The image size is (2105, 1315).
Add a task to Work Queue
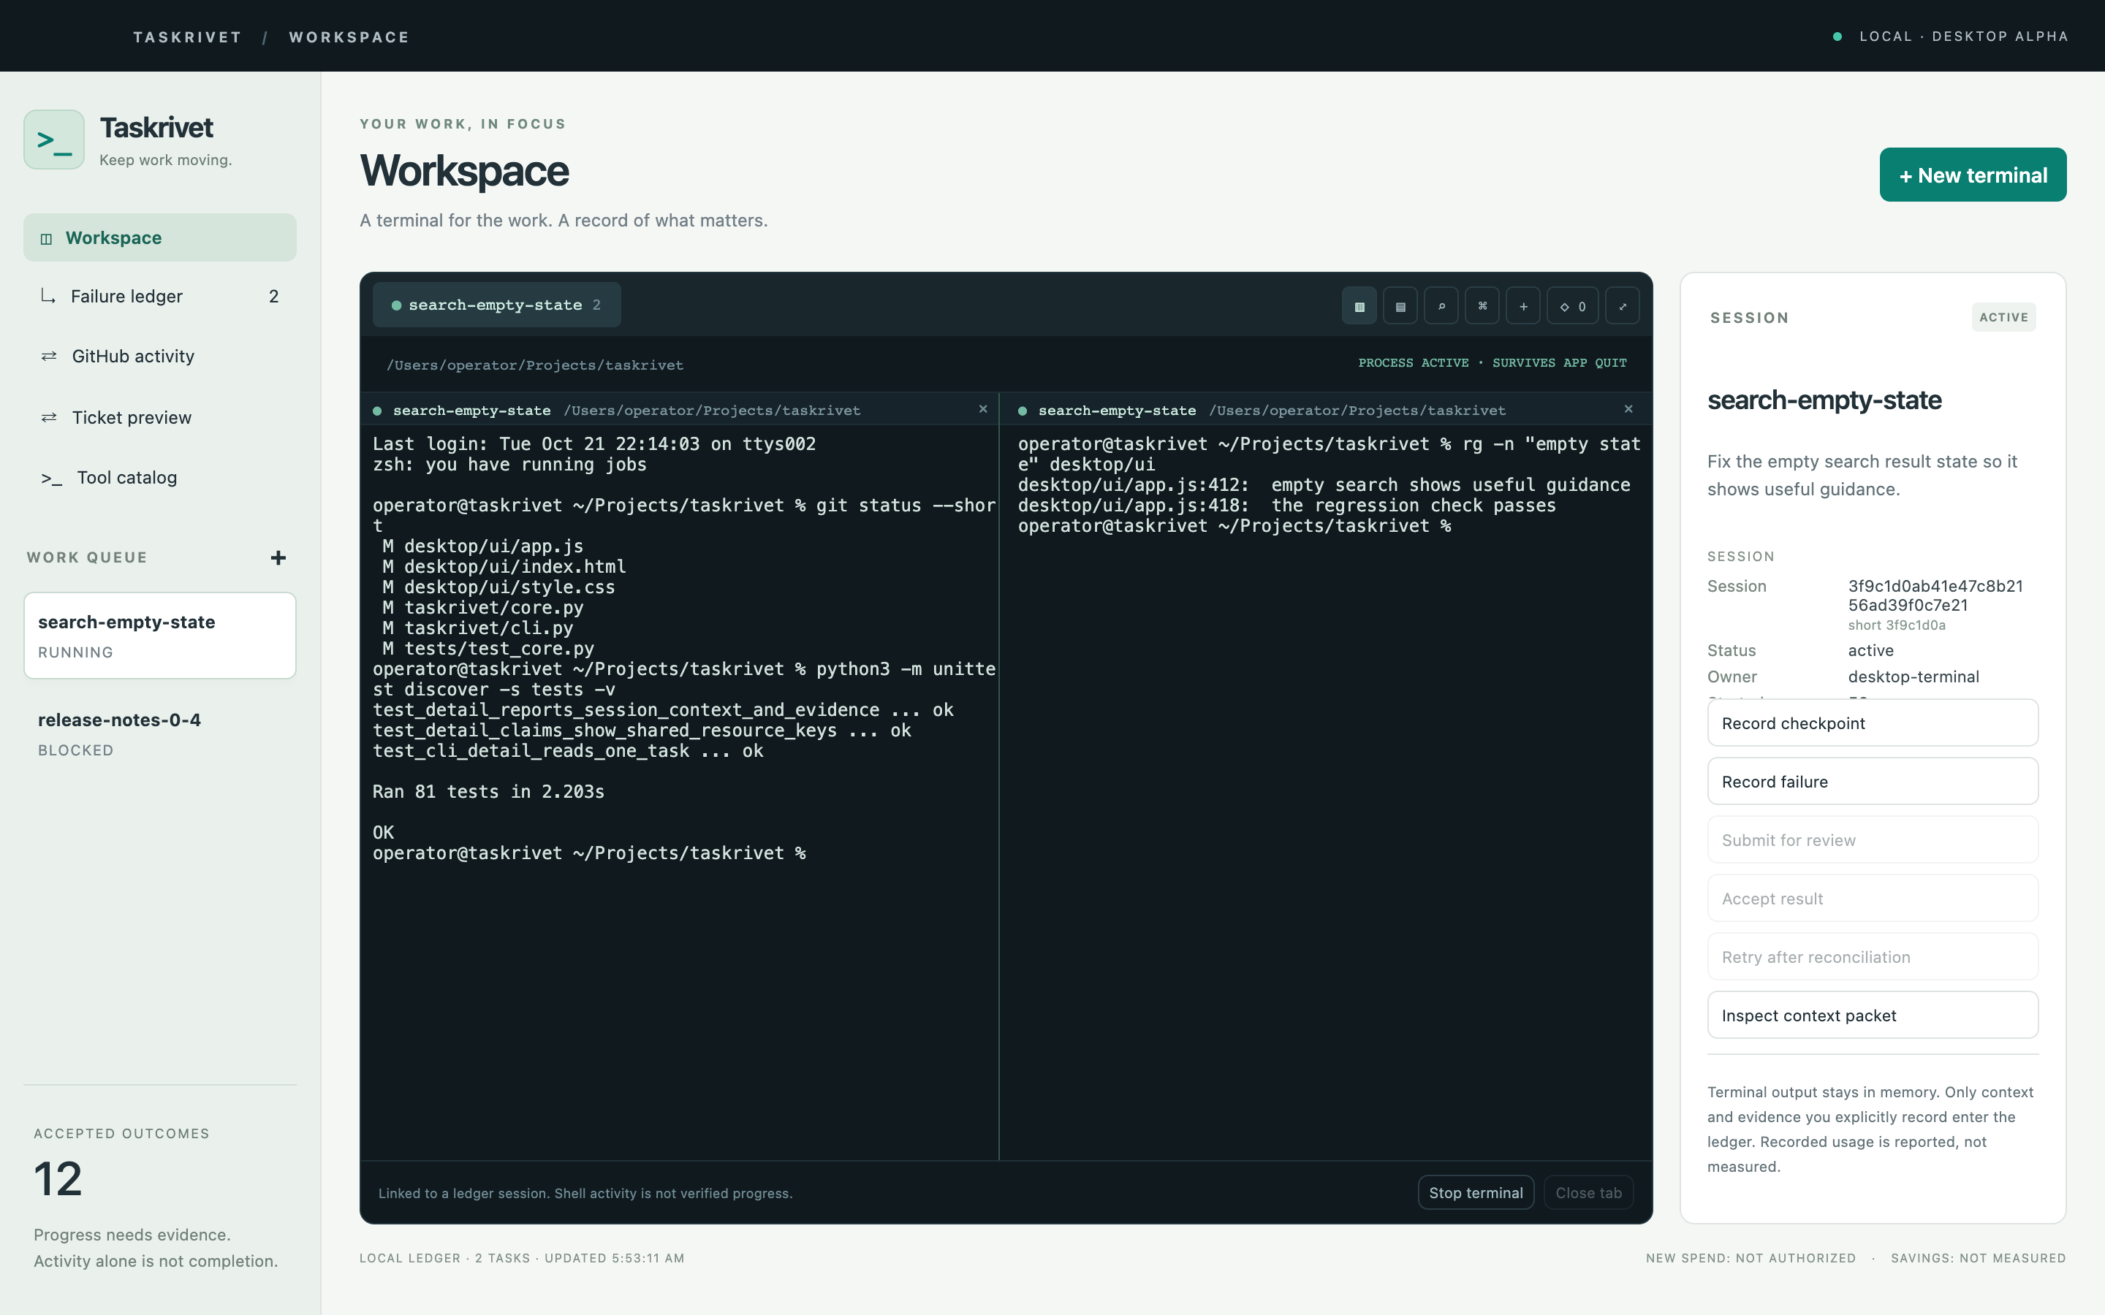278,557
